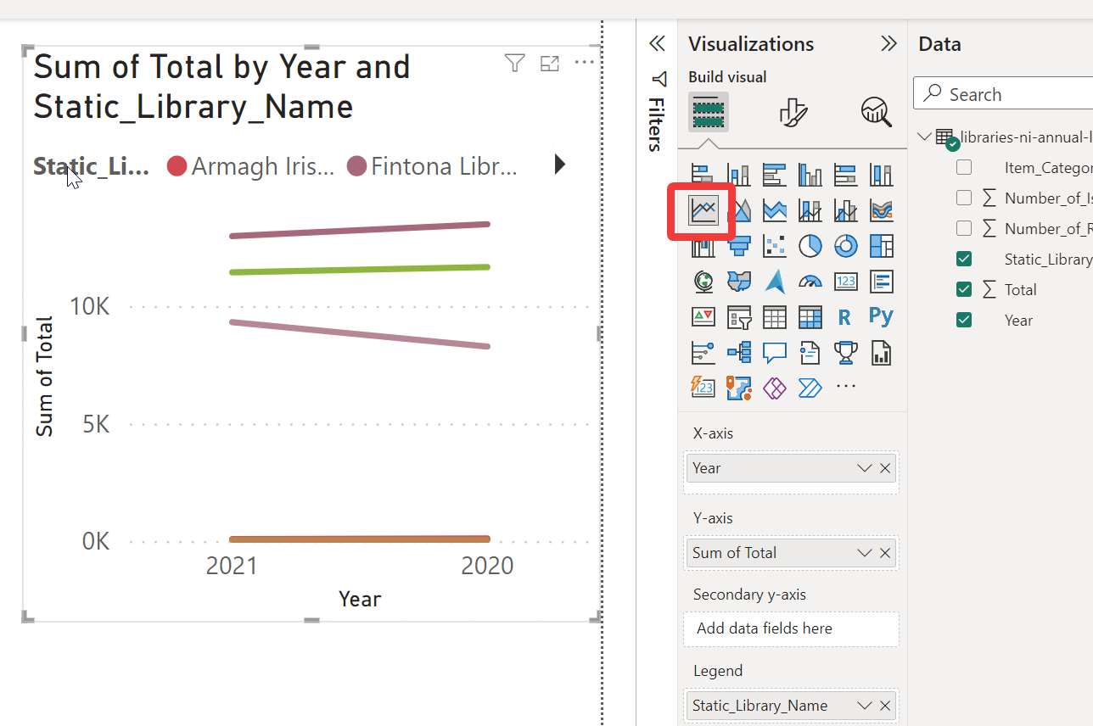Screen dimensions: 1093x726
Task: Collapse the libraries-ni-annual table tree
Action: (x=925, y=137)
